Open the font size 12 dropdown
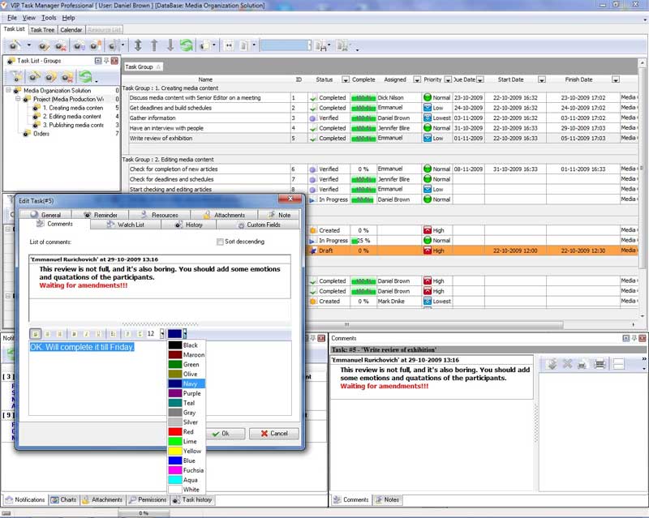This screenshot has height=518, width=649. (x=161, y=333)
